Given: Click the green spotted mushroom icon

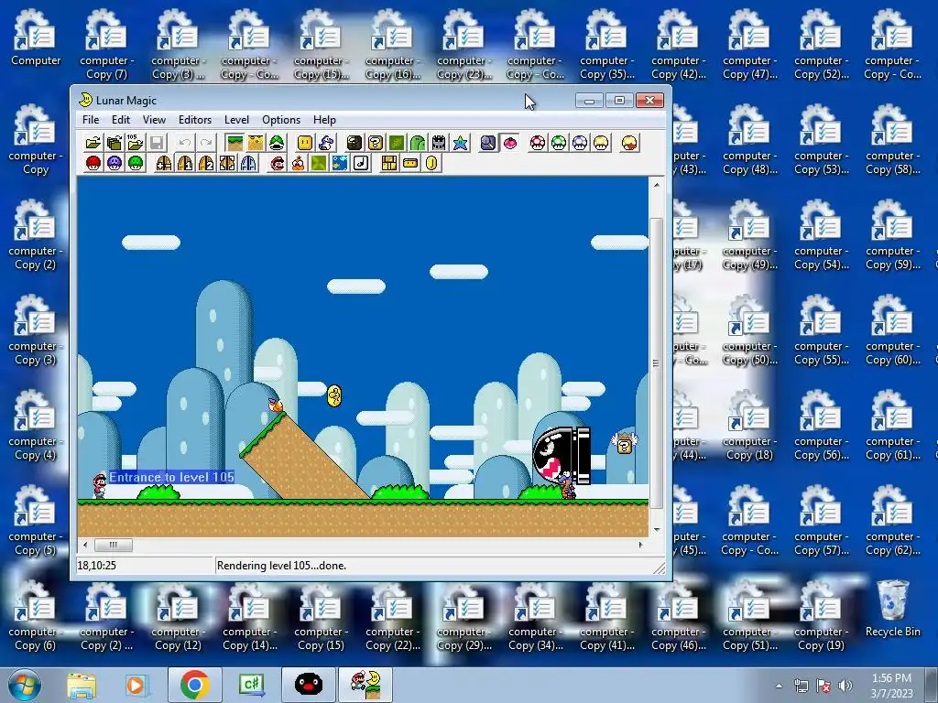Looking at the screenshot, I should (x=559, y=143).
